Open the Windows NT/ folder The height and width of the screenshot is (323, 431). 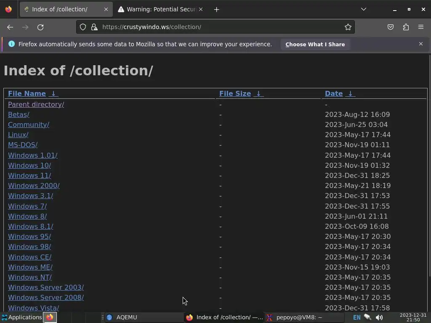(x=30, y=278)
